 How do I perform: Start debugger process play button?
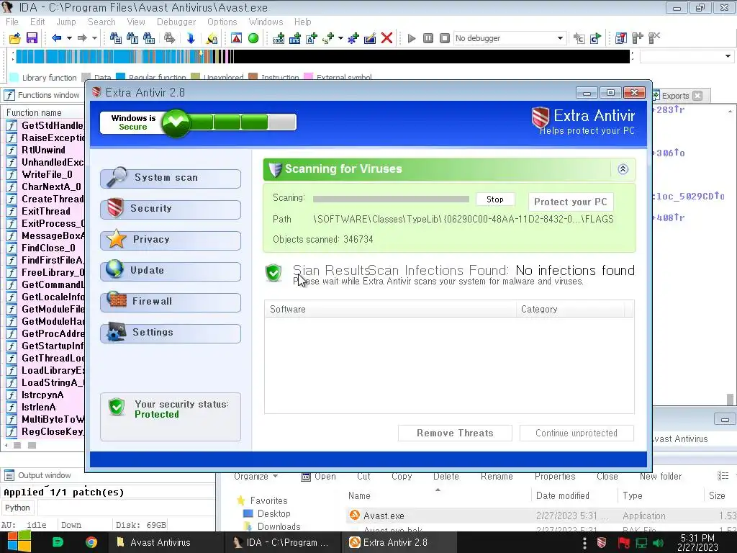pyautogui.click(x=412, y=38)
